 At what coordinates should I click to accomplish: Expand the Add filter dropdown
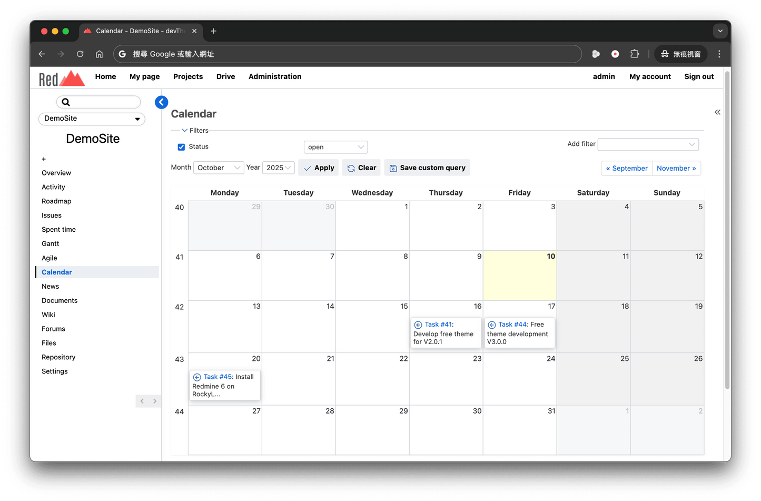pyautogui.click(x=648, y=144)
